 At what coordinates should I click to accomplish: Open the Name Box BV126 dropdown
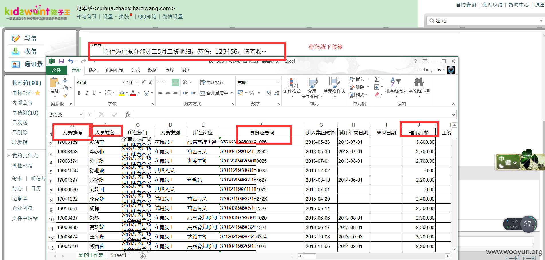point(81,115)
